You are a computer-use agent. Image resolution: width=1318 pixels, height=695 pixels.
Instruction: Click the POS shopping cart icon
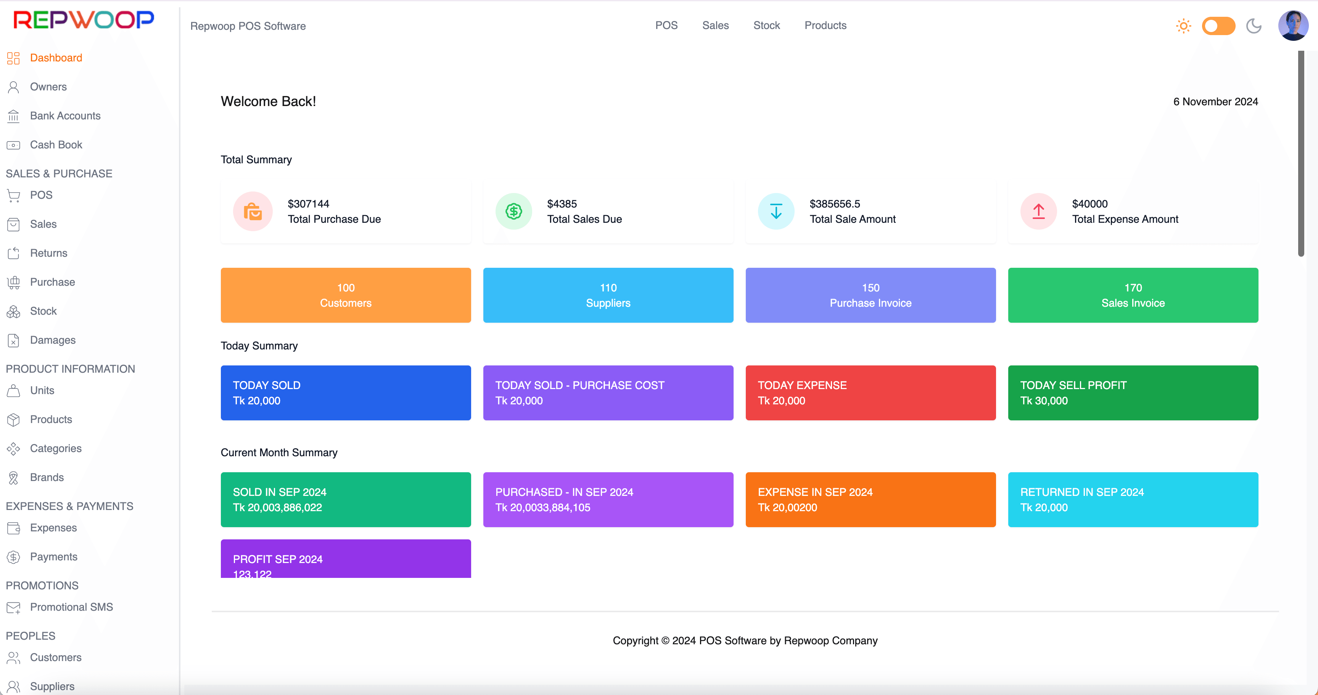pos(13,195)
